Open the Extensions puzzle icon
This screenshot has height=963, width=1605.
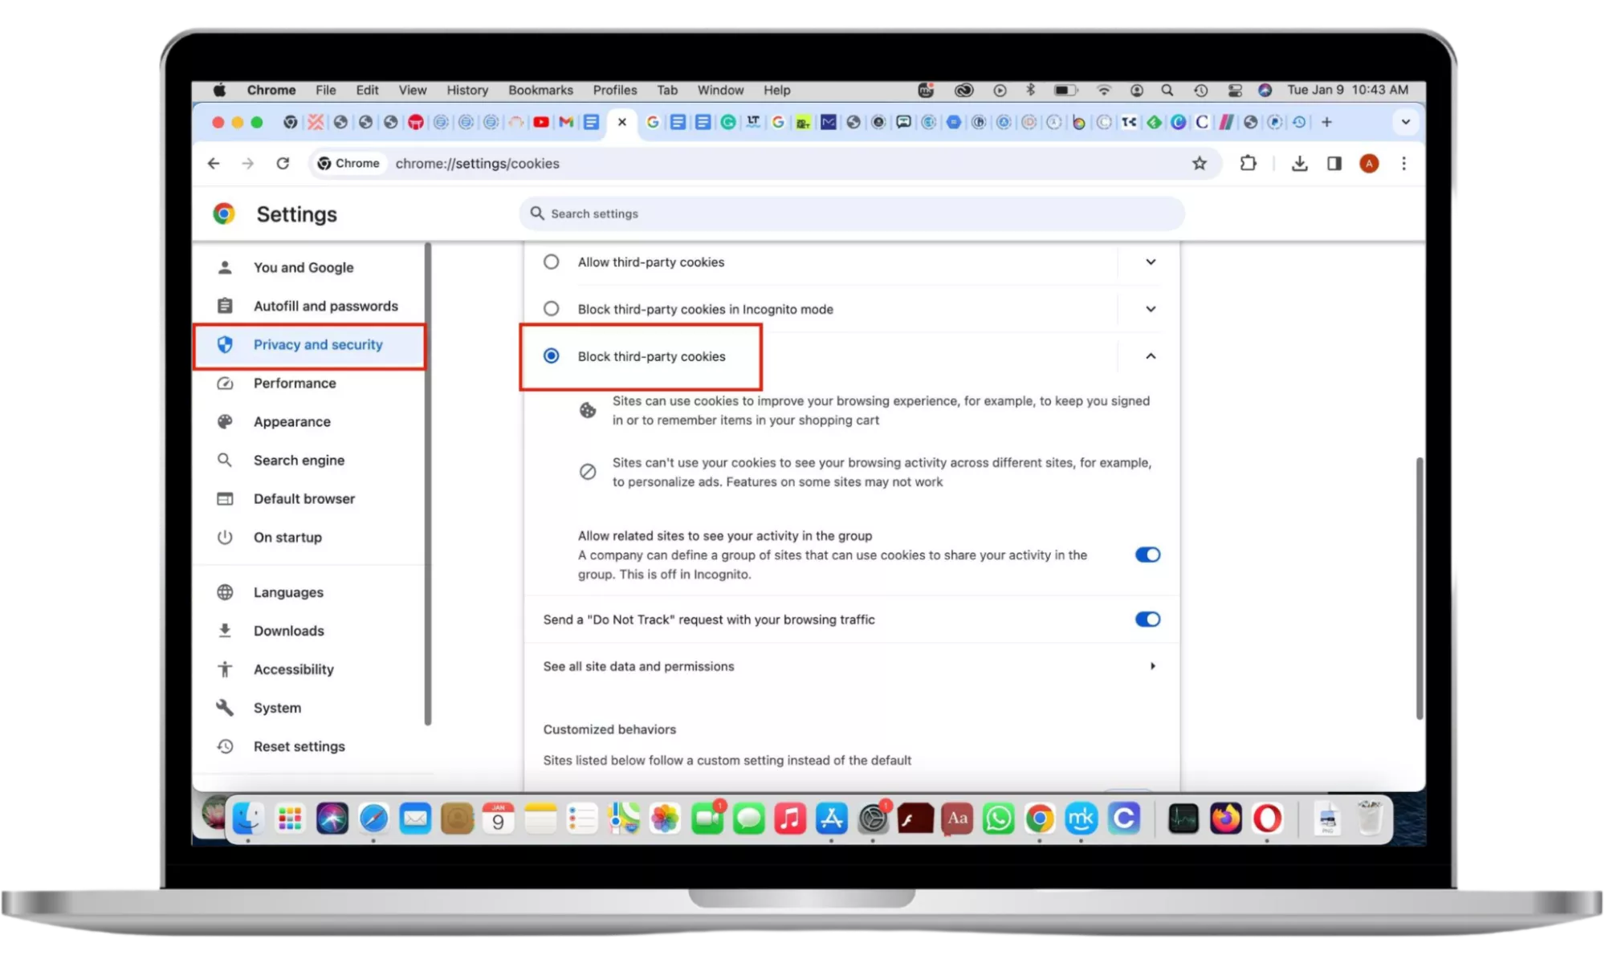click(x=1248, y=164)
